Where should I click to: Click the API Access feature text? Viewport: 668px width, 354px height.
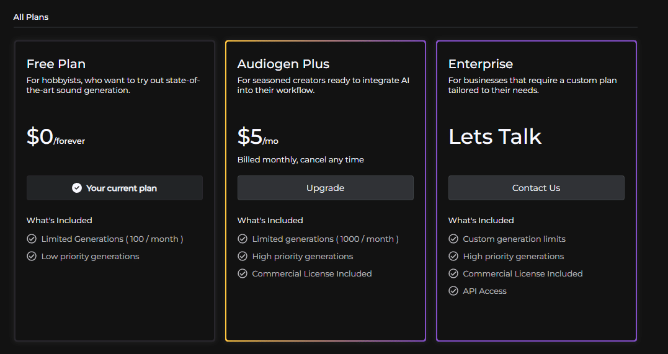484,291
